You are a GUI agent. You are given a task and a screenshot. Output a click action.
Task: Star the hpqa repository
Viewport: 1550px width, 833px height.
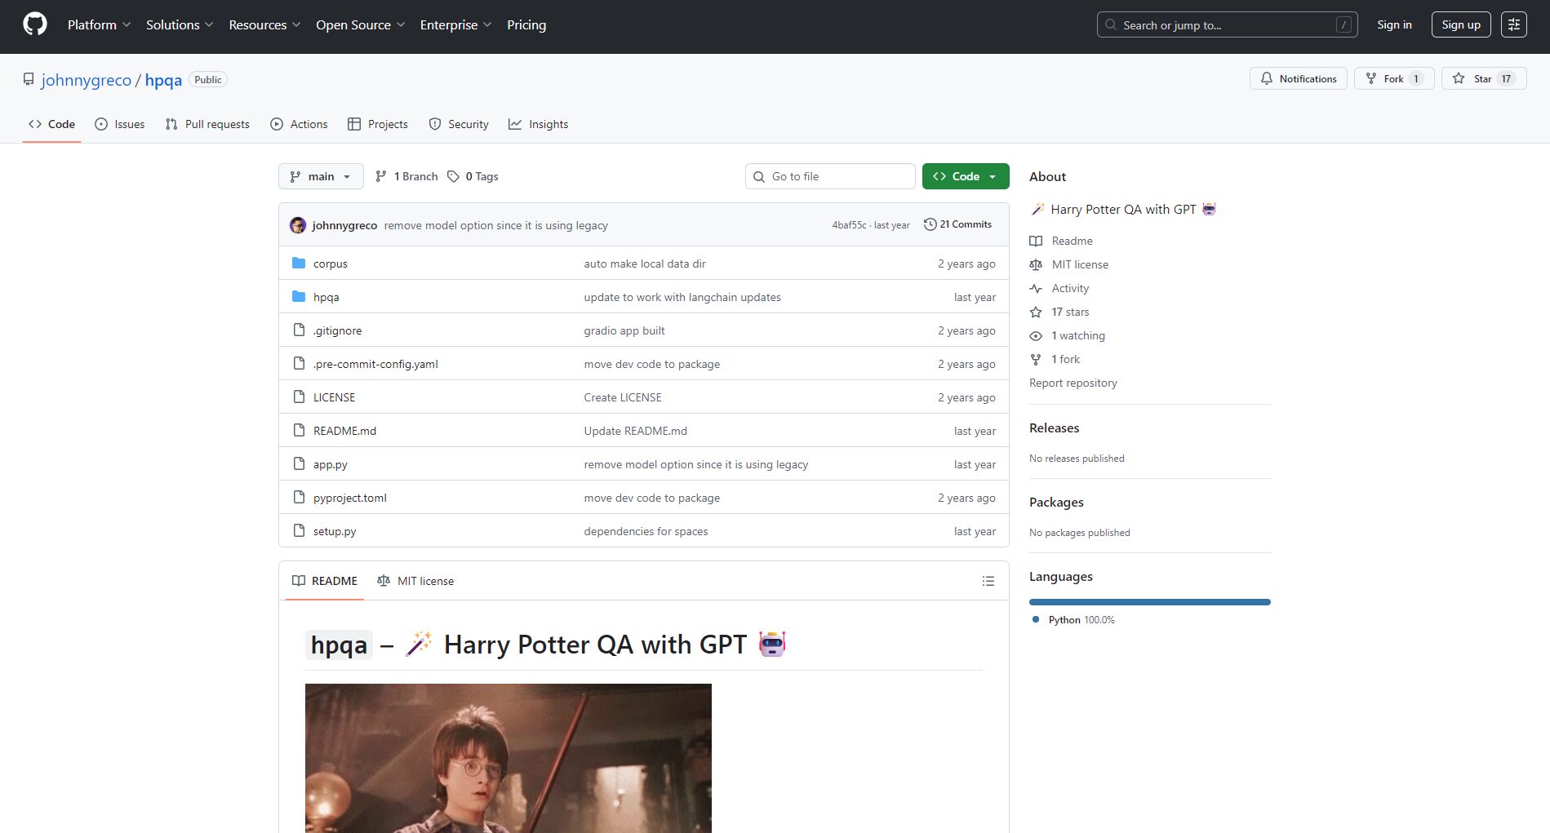click(1482, 78)
